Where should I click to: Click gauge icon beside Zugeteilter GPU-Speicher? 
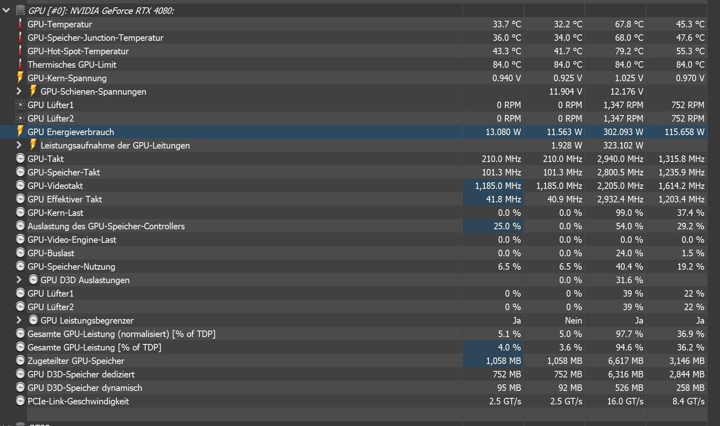pyautogui.click(x=20, y=360)
